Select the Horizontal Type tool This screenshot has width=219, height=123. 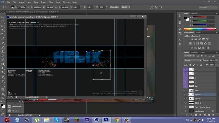2,81
